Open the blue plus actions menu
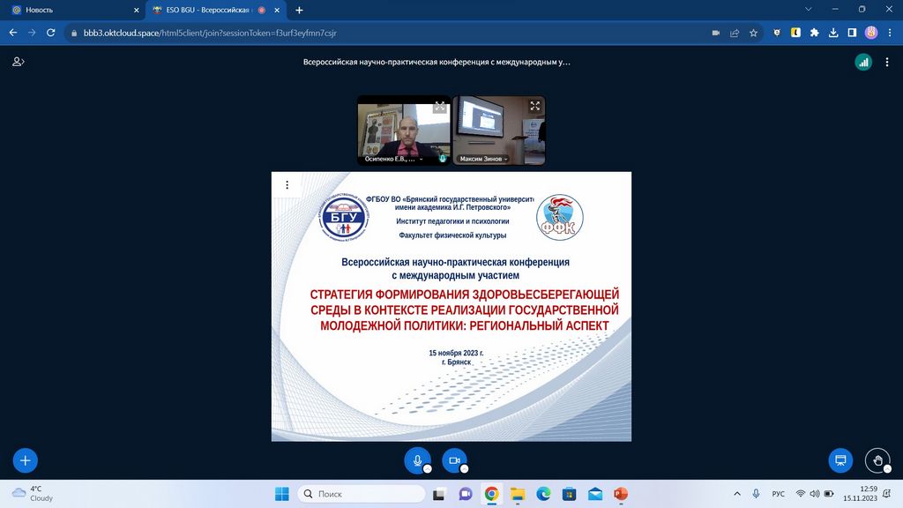The height and width of the screenshot is (508, 903). [25, 459]
